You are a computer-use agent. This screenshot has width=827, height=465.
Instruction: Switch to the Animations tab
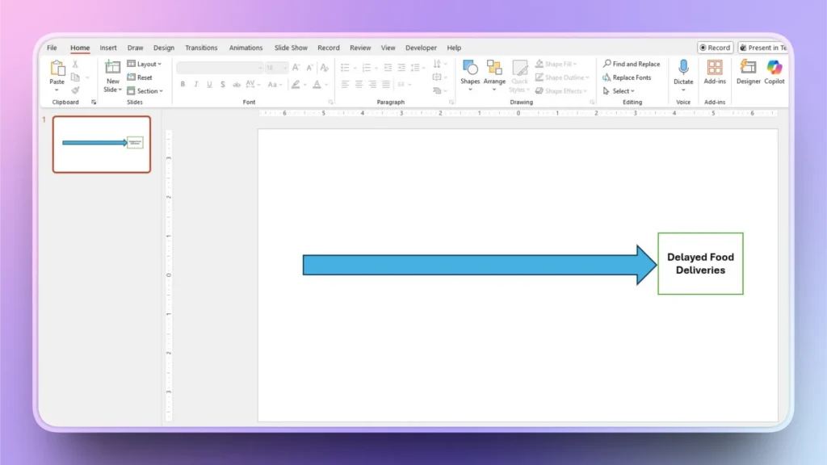(246, 47)
